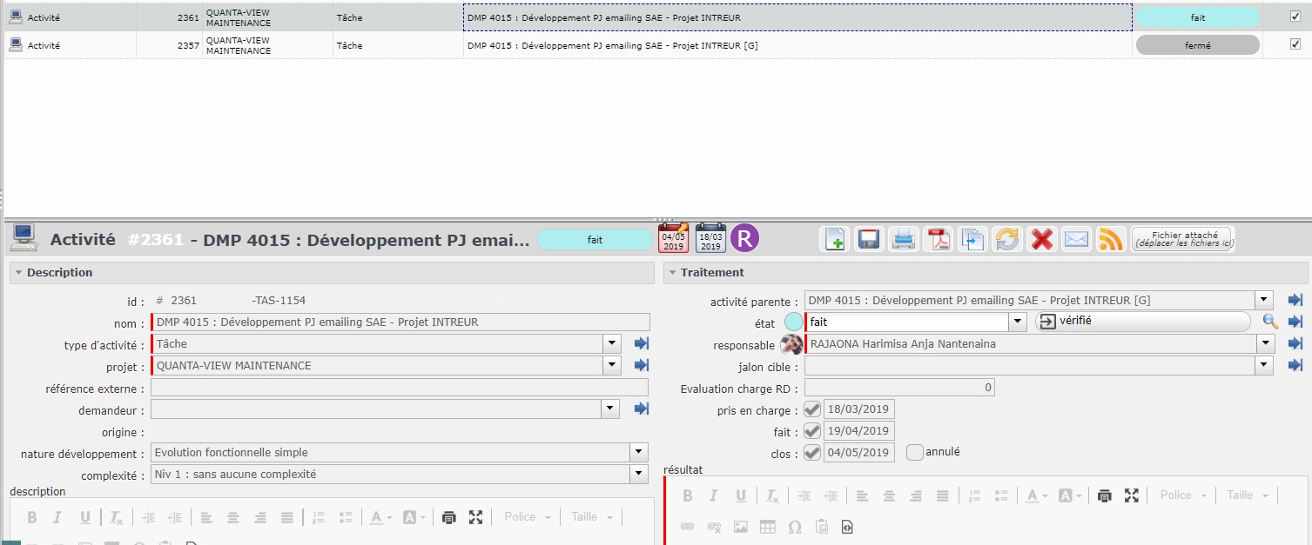Image resolution: width=1312 pixels, height=545 pixels.
Task: Print the activity with the printer icon
Action: pos(904,239)
